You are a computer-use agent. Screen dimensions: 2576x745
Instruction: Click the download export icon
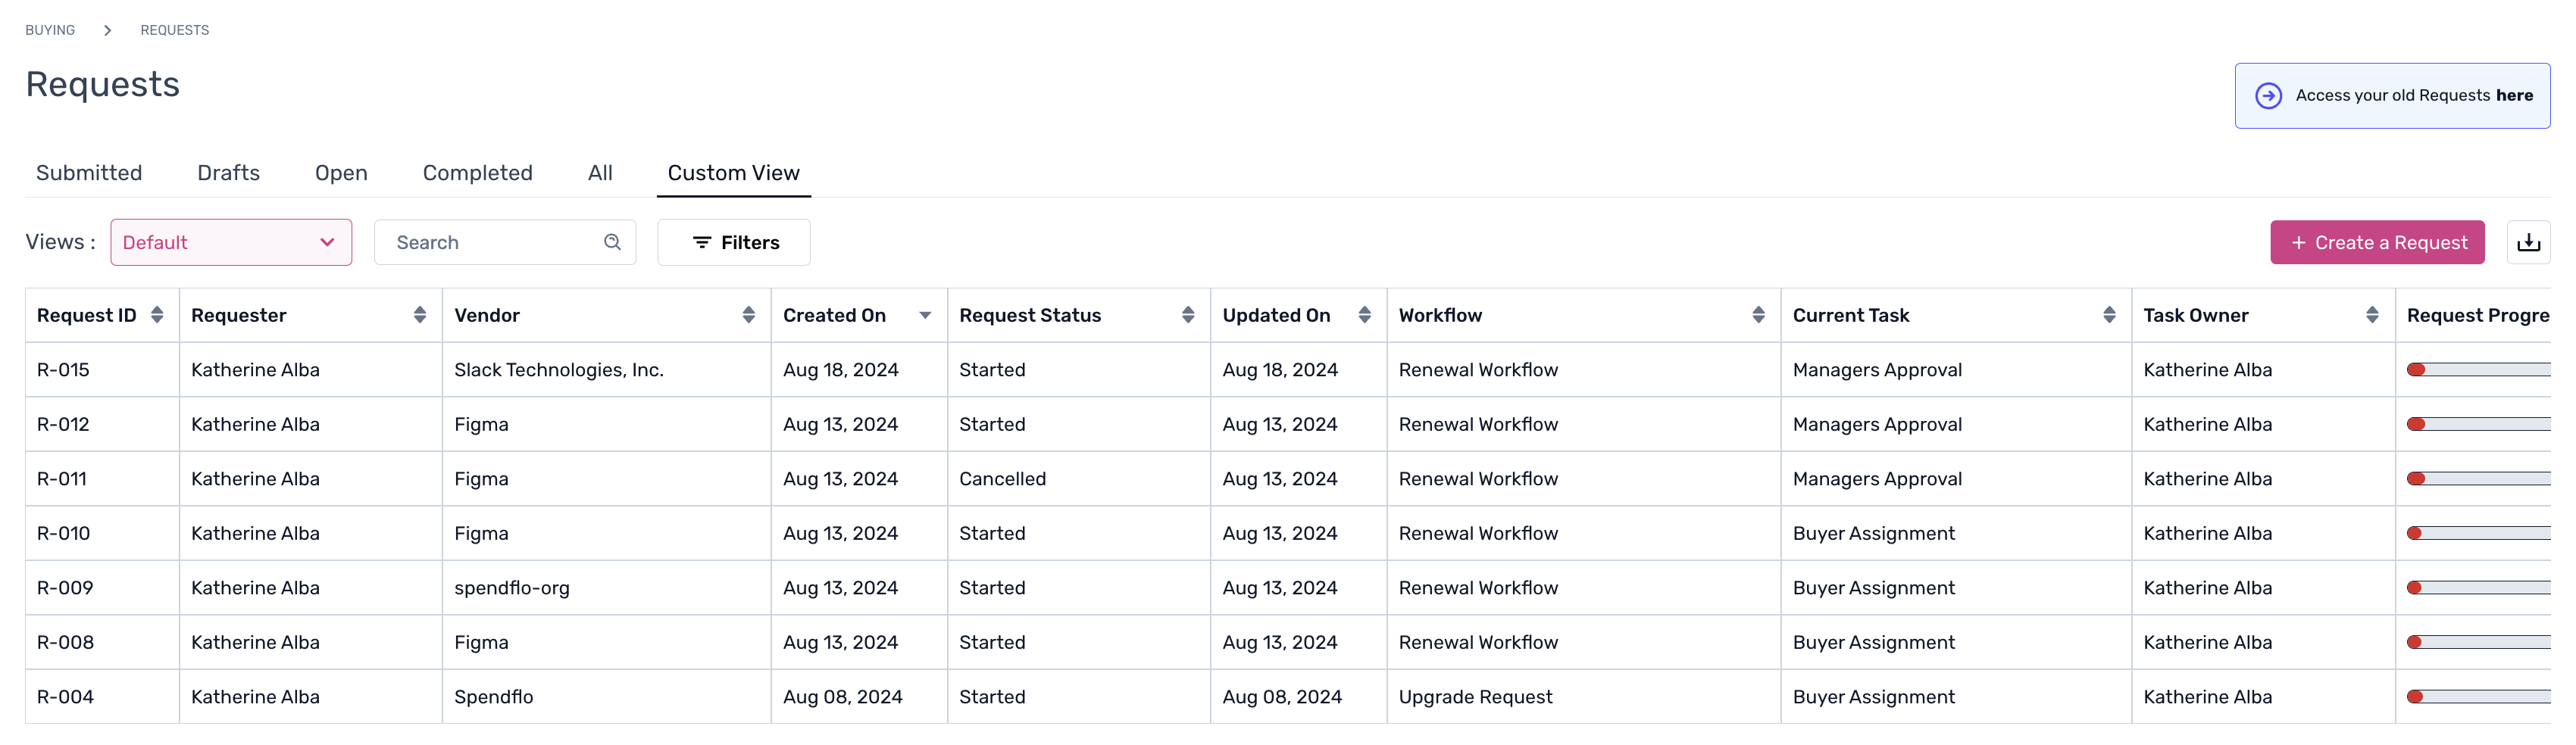click(x=2528, y=243)
